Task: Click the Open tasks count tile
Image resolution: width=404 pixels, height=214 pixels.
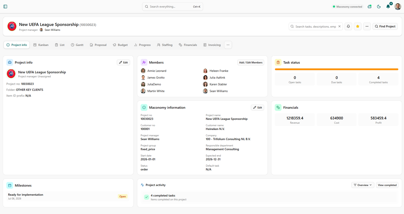Action: [x=295, y=79]
